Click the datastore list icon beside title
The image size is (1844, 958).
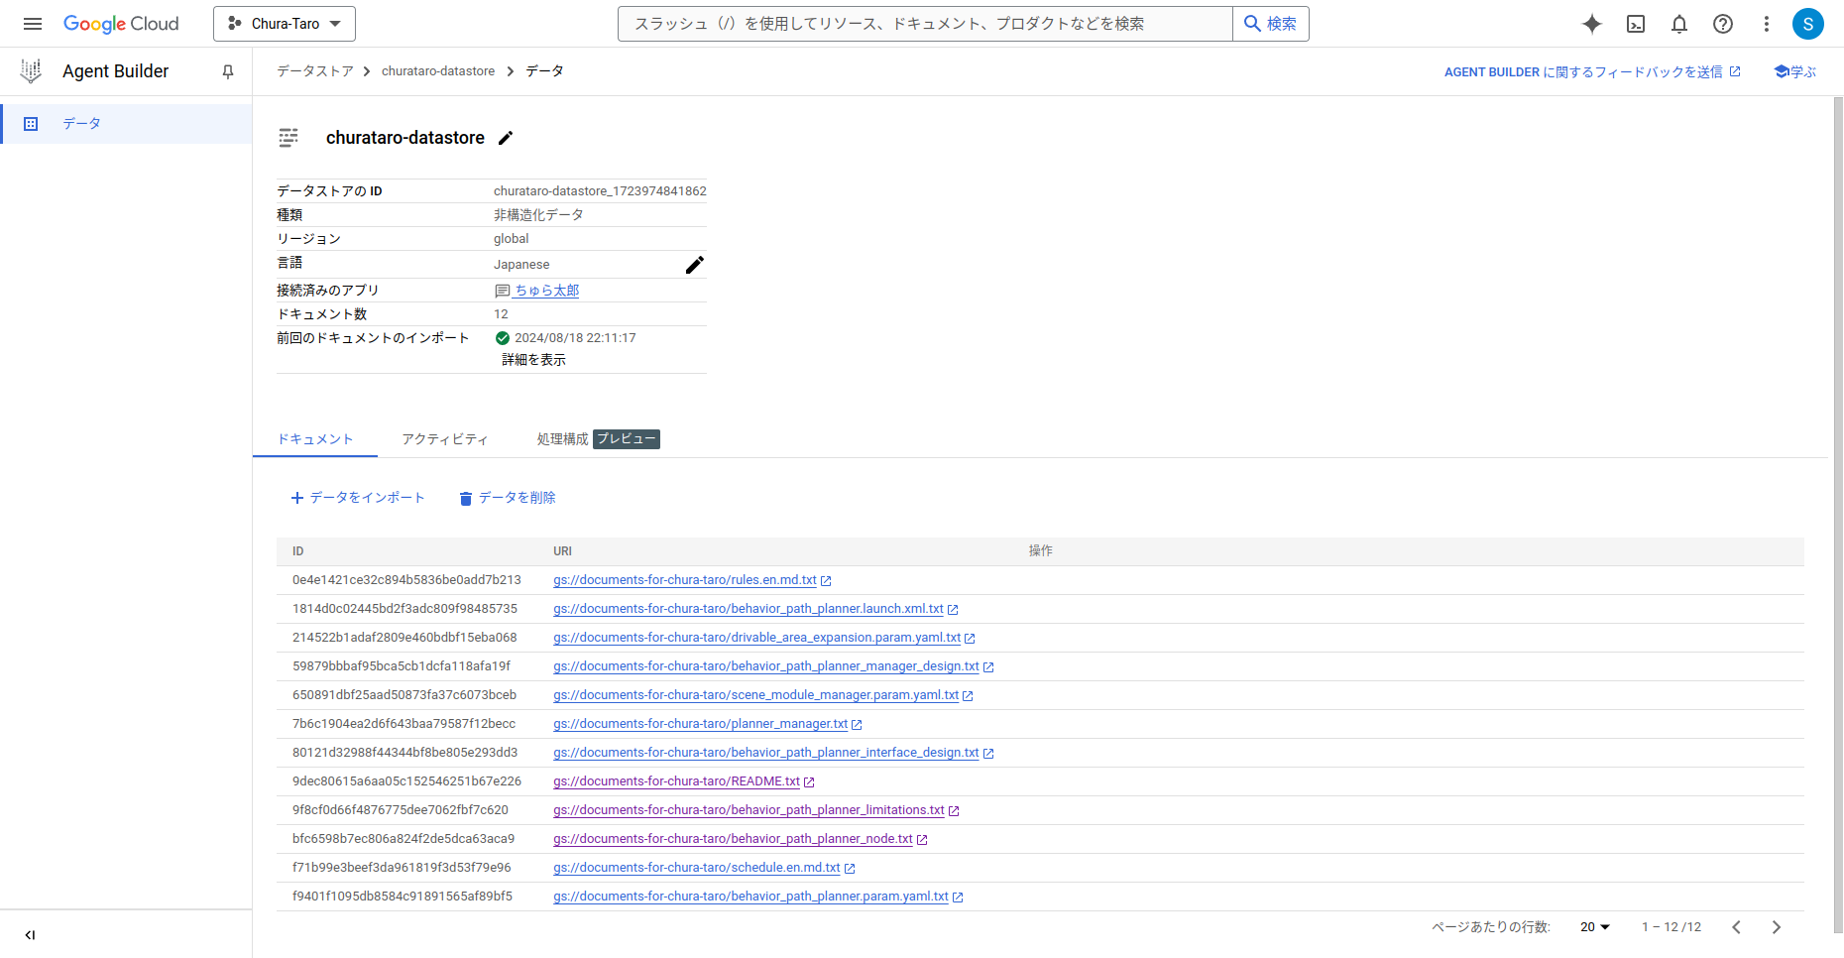(288, 138)
